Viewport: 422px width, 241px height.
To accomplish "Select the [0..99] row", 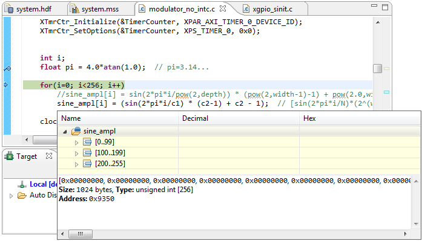I will [x=239, y=142].
